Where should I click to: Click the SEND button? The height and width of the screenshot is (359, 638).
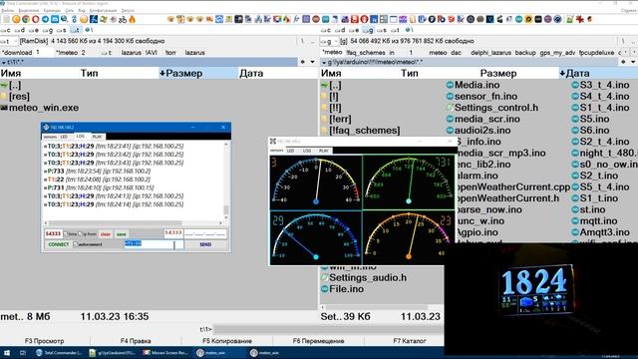tap(205, 244)
